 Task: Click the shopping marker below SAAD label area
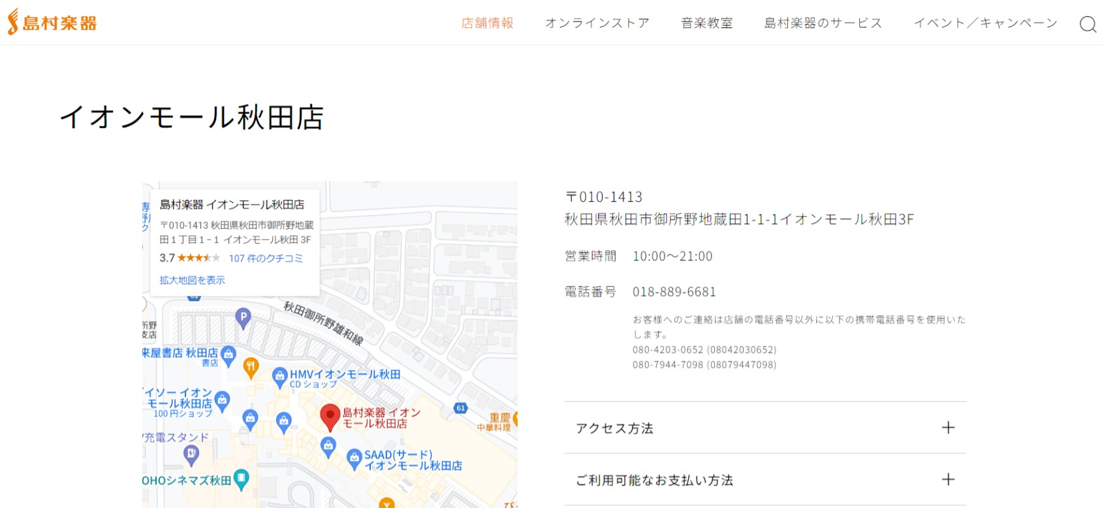[x=328, y=446]
